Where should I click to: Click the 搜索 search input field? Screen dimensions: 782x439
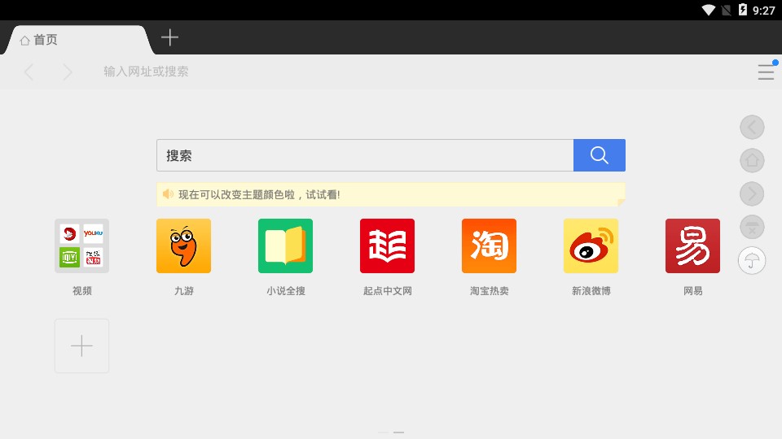point(364,155)
